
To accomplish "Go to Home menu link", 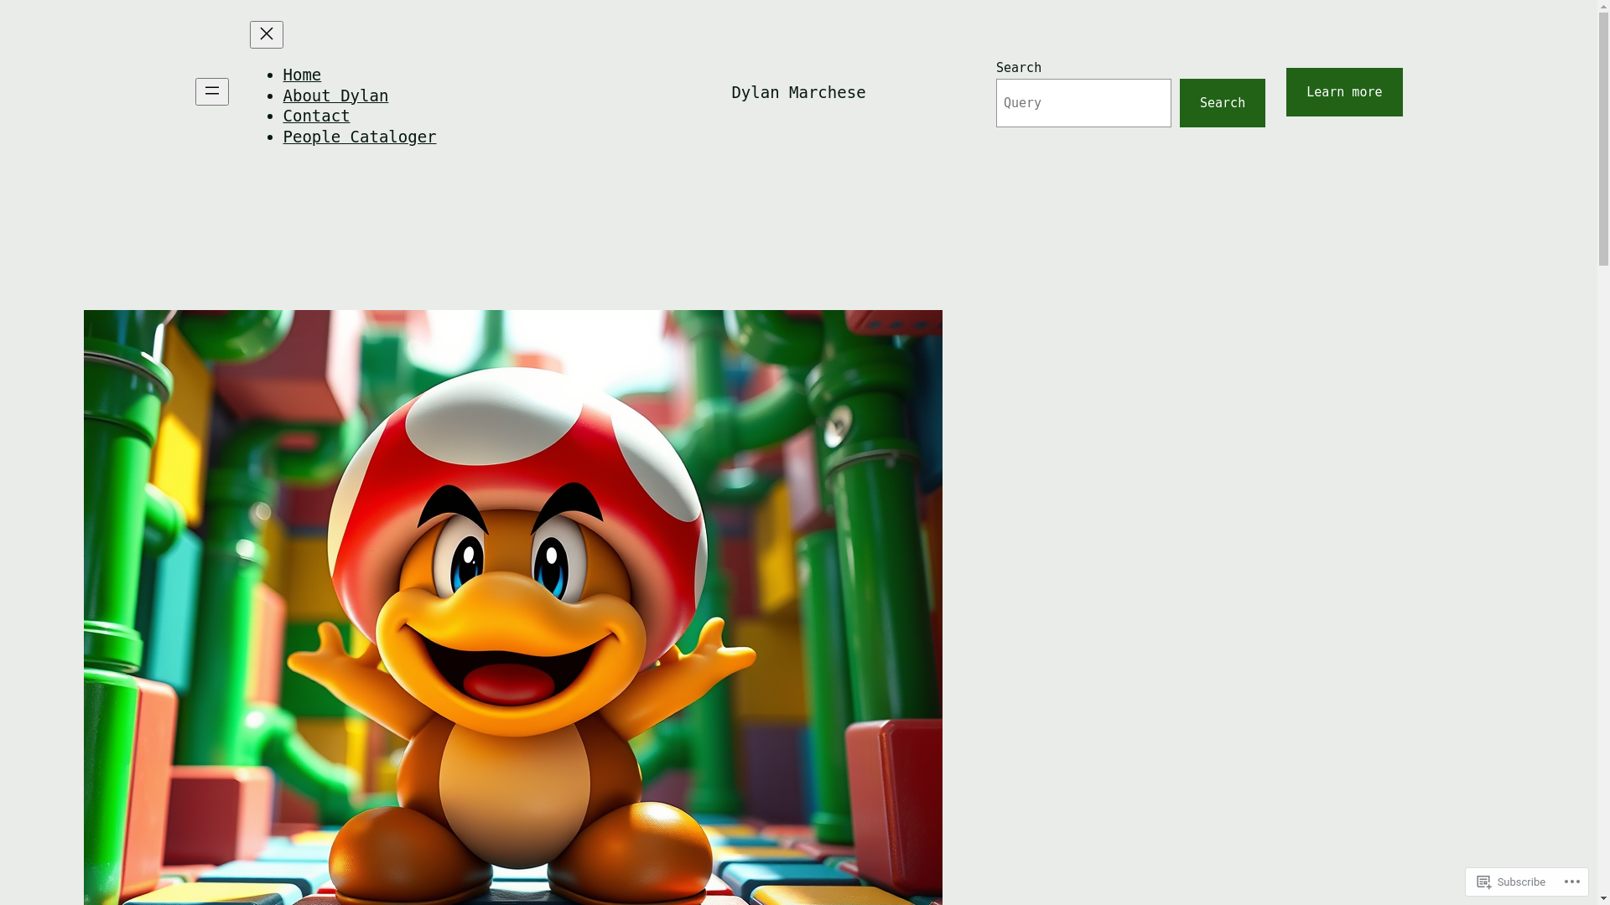I will click(x=302, y=75).
